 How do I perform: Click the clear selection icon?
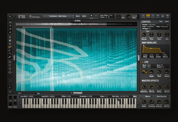(x=10, y=76)
